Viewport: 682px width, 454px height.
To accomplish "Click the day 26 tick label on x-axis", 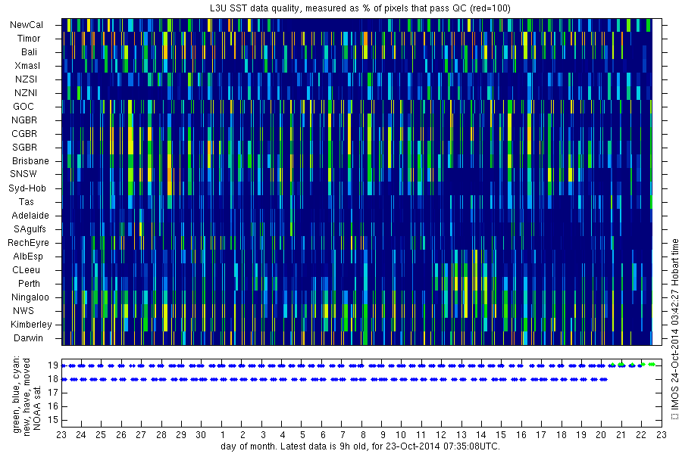I will click(x=121, y=435).
